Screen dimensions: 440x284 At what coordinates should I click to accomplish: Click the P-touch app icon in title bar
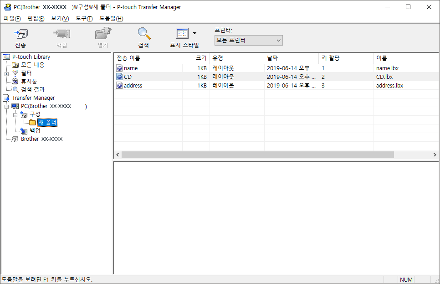point(7,7)
